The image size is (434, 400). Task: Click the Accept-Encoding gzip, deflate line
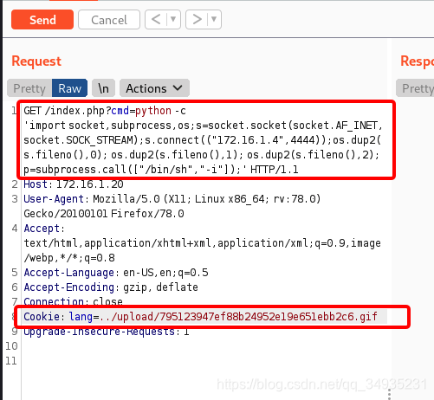tap(111, 287)
